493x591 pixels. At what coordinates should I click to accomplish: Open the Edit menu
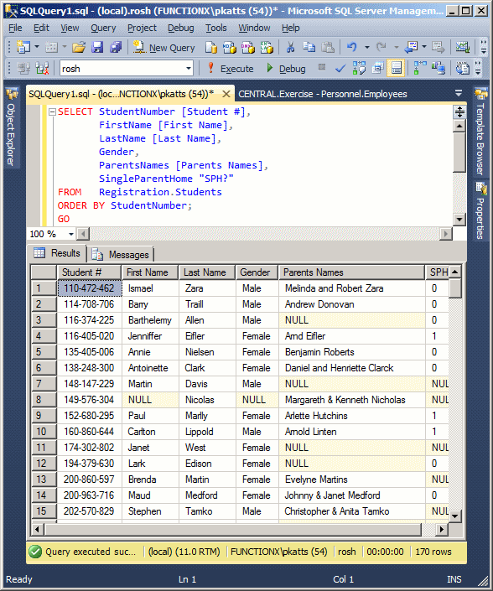(41, 28)
